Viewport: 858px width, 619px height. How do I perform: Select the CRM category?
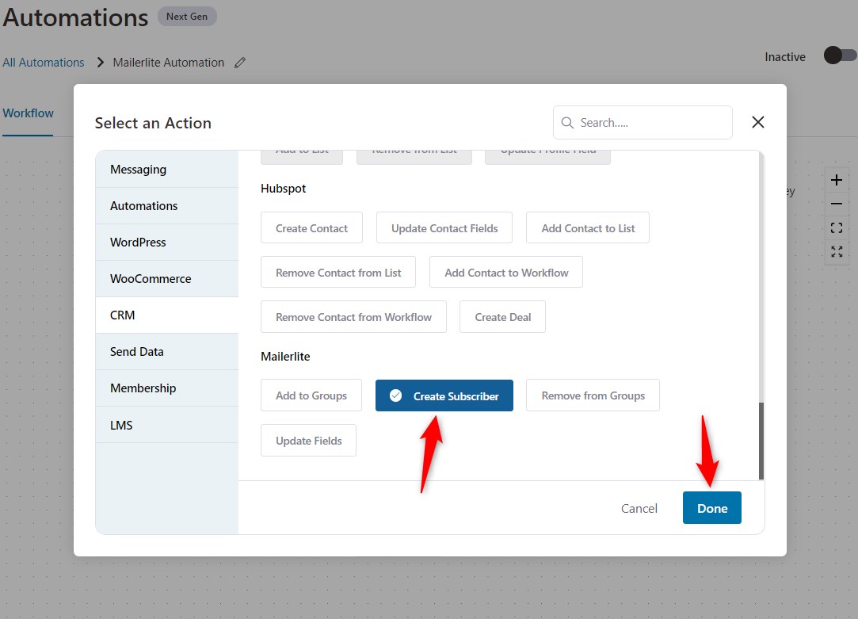tap(167, 315)
